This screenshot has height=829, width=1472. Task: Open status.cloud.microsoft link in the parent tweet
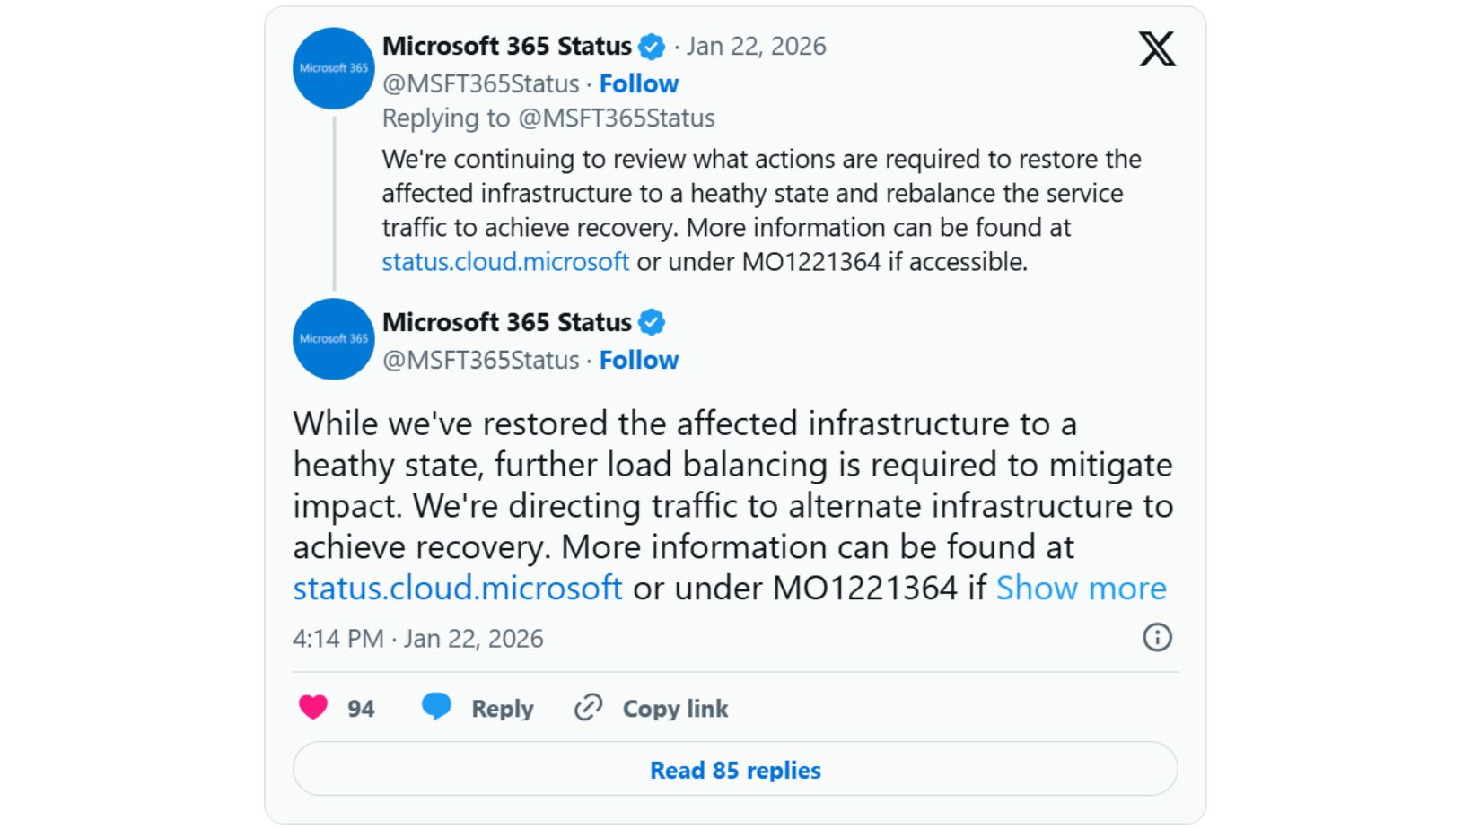505,262
